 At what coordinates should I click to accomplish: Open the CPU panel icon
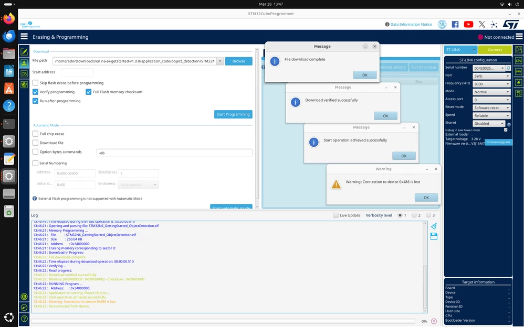519,61
